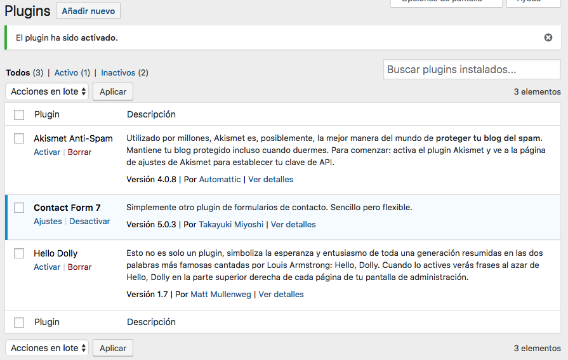This screenshot has height=360, width=568.
Task: Toggle select-all checkbox in table header
Action: tap(19, 115)
